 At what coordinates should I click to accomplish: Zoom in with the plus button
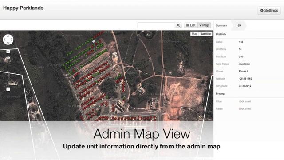(x=8, y=52)
